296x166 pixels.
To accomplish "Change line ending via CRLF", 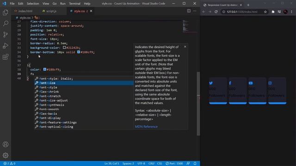I will (x=151, y=163).
